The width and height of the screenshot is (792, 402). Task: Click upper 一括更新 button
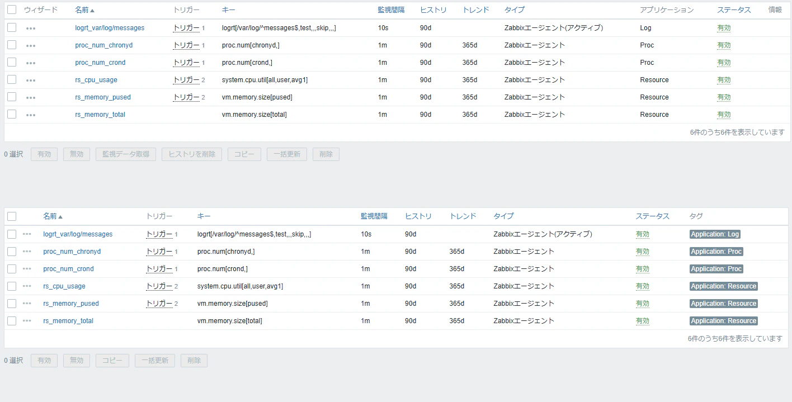point(287,154)
